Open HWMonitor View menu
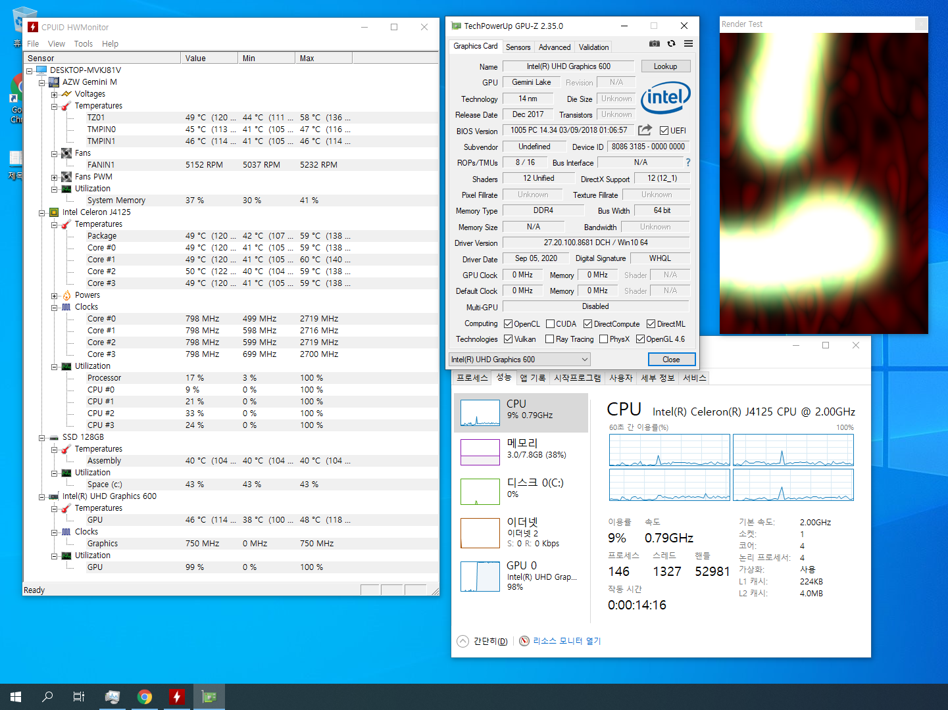Viewport: 948px width, 710px height. pyautogui.click(x=57, y=44)
